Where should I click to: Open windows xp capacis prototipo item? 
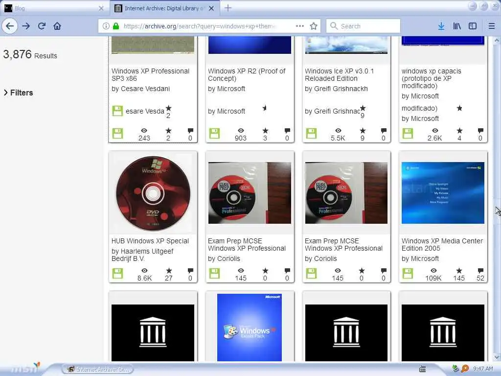pyautogui.click(x=431, y=78)
